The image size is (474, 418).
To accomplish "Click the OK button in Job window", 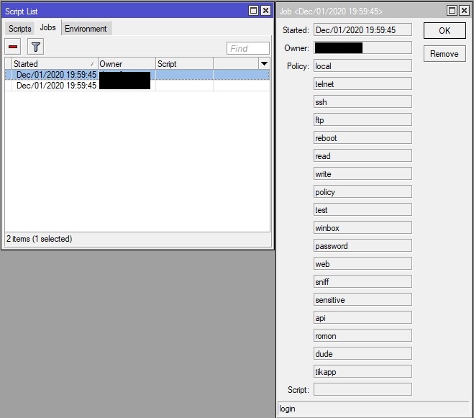I will (x=445, y=30).
